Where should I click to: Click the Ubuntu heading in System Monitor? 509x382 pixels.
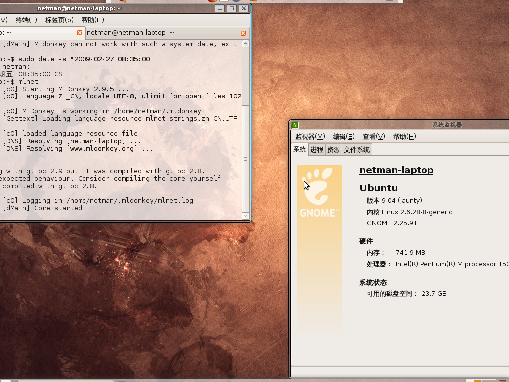378,188
